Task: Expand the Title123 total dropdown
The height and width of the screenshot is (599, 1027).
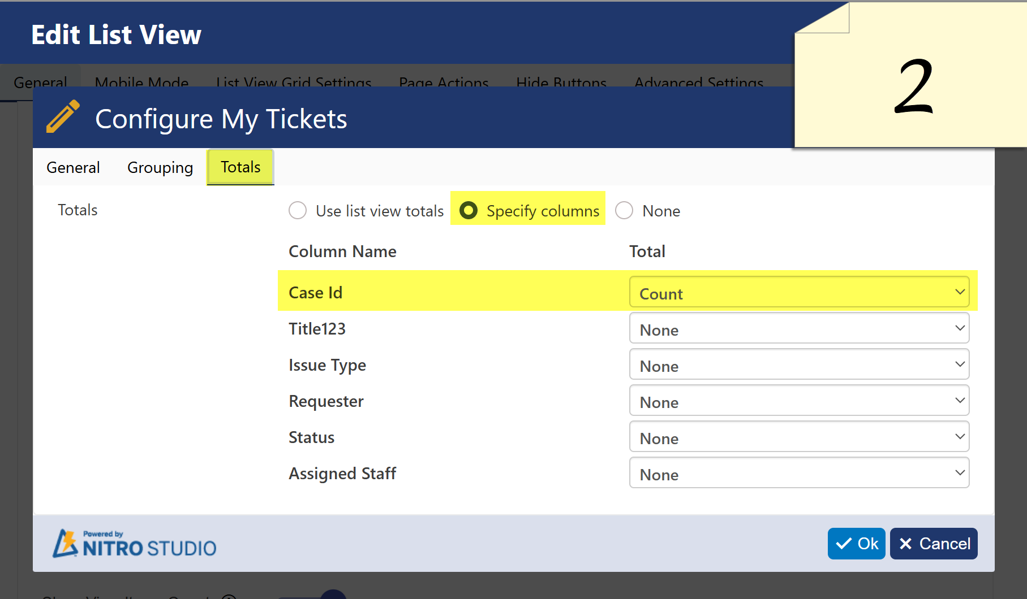Action: [x=798, y=329]
